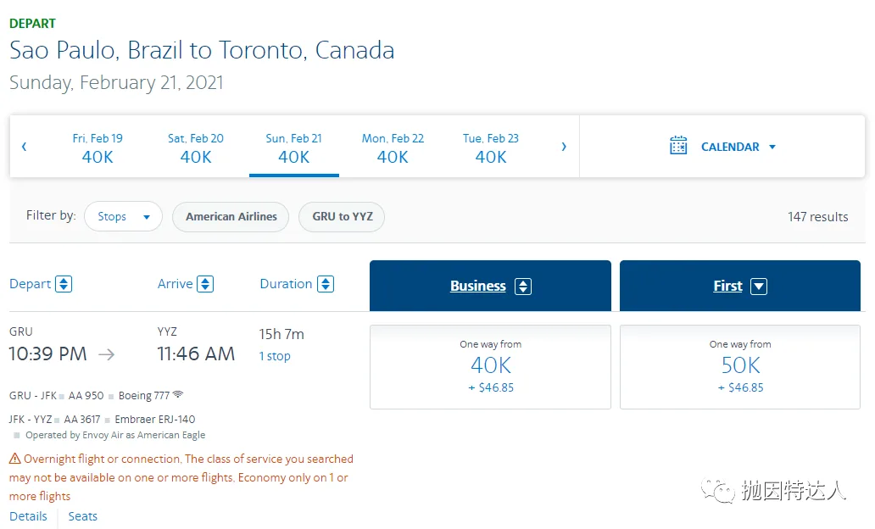Screen dimensions: 875x529
Task: Click the previous dates left arrow
Action: click(x=24, y=147)
